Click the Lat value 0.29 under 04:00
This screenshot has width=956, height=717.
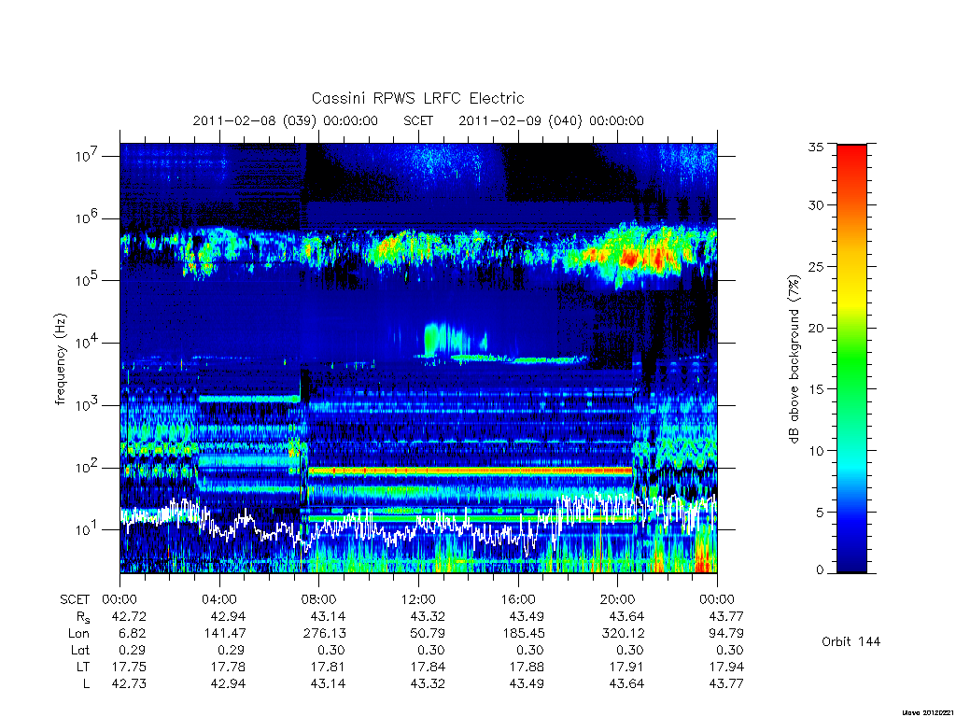tap(232, 650)
